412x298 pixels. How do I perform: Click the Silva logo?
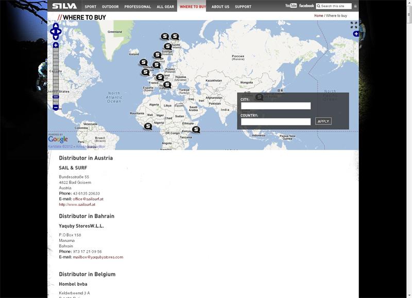point(64,6)
